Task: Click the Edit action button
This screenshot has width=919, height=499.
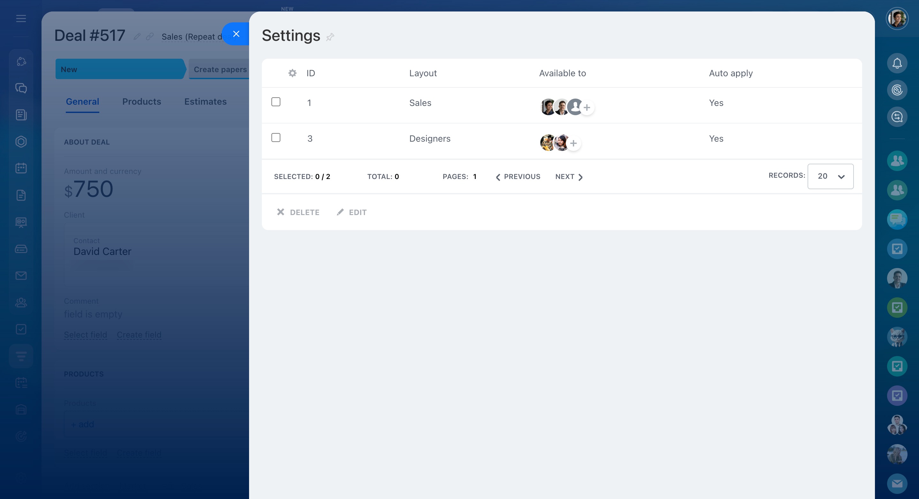Action: [x=352, y=212]
